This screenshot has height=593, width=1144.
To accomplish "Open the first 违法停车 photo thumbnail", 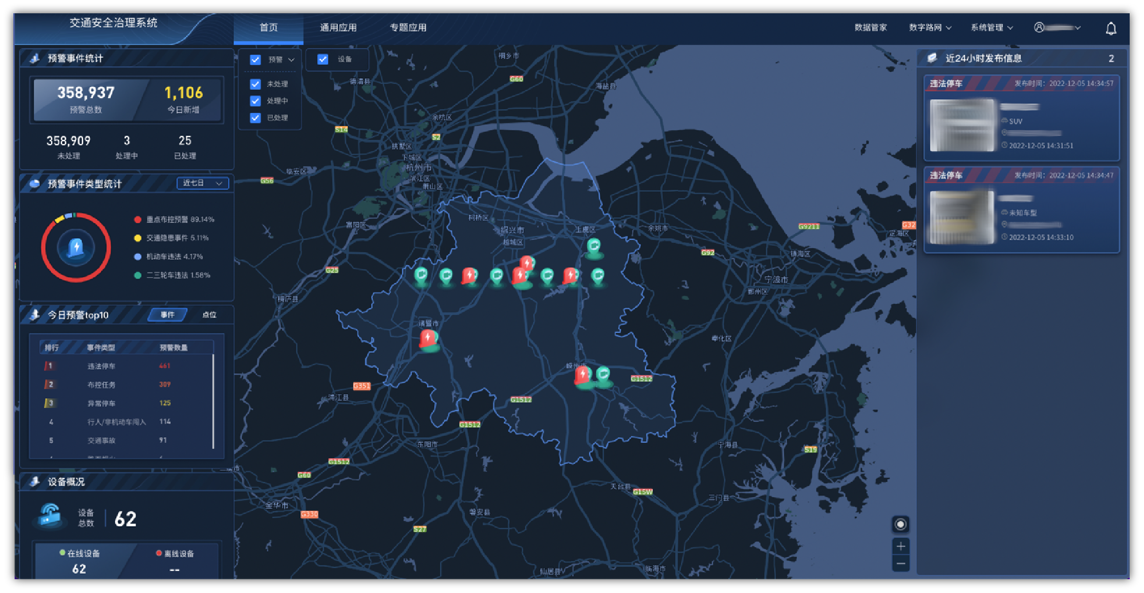I will (962, 125).
